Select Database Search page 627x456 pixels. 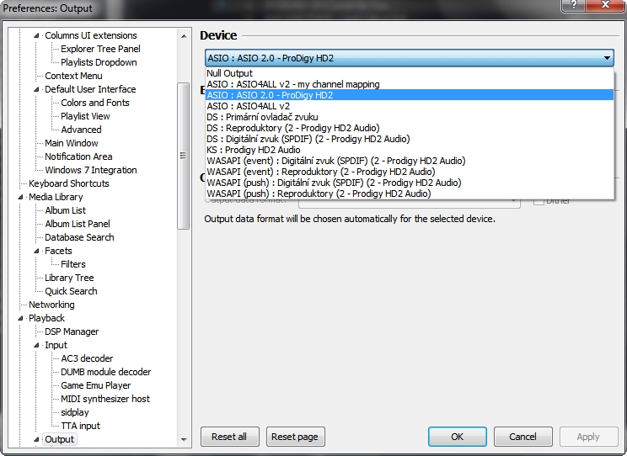pos(79,237)
